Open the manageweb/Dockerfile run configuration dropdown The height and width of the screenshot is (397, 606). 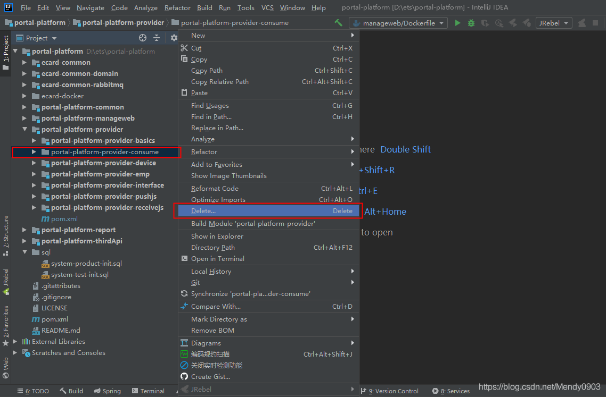pyautogui.click(x=397, y=23)
